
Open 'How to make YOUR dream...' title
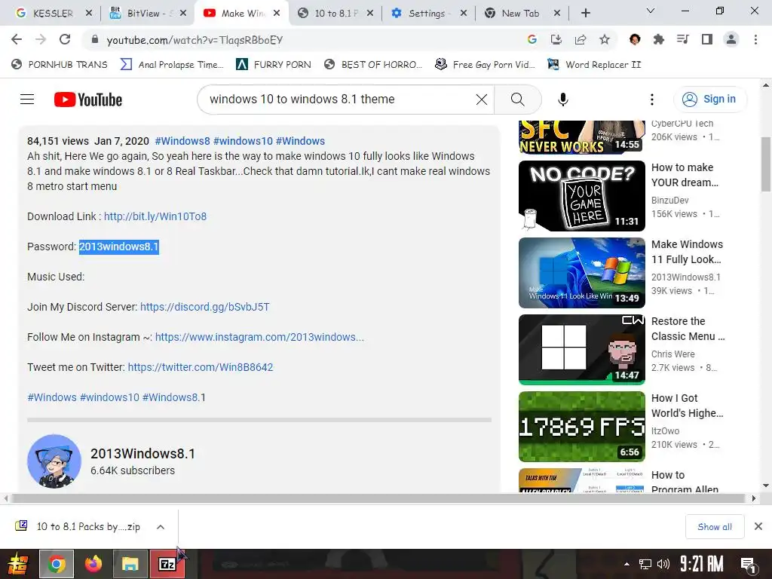pyautogui.click(x=685, y=175)
